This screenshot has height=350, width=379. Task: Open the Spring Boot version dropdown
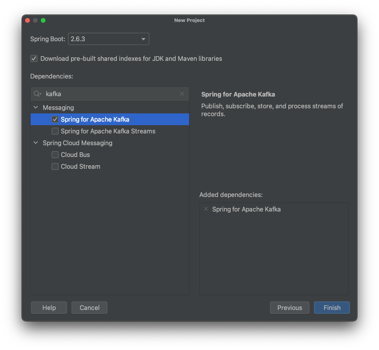[108, 39]
